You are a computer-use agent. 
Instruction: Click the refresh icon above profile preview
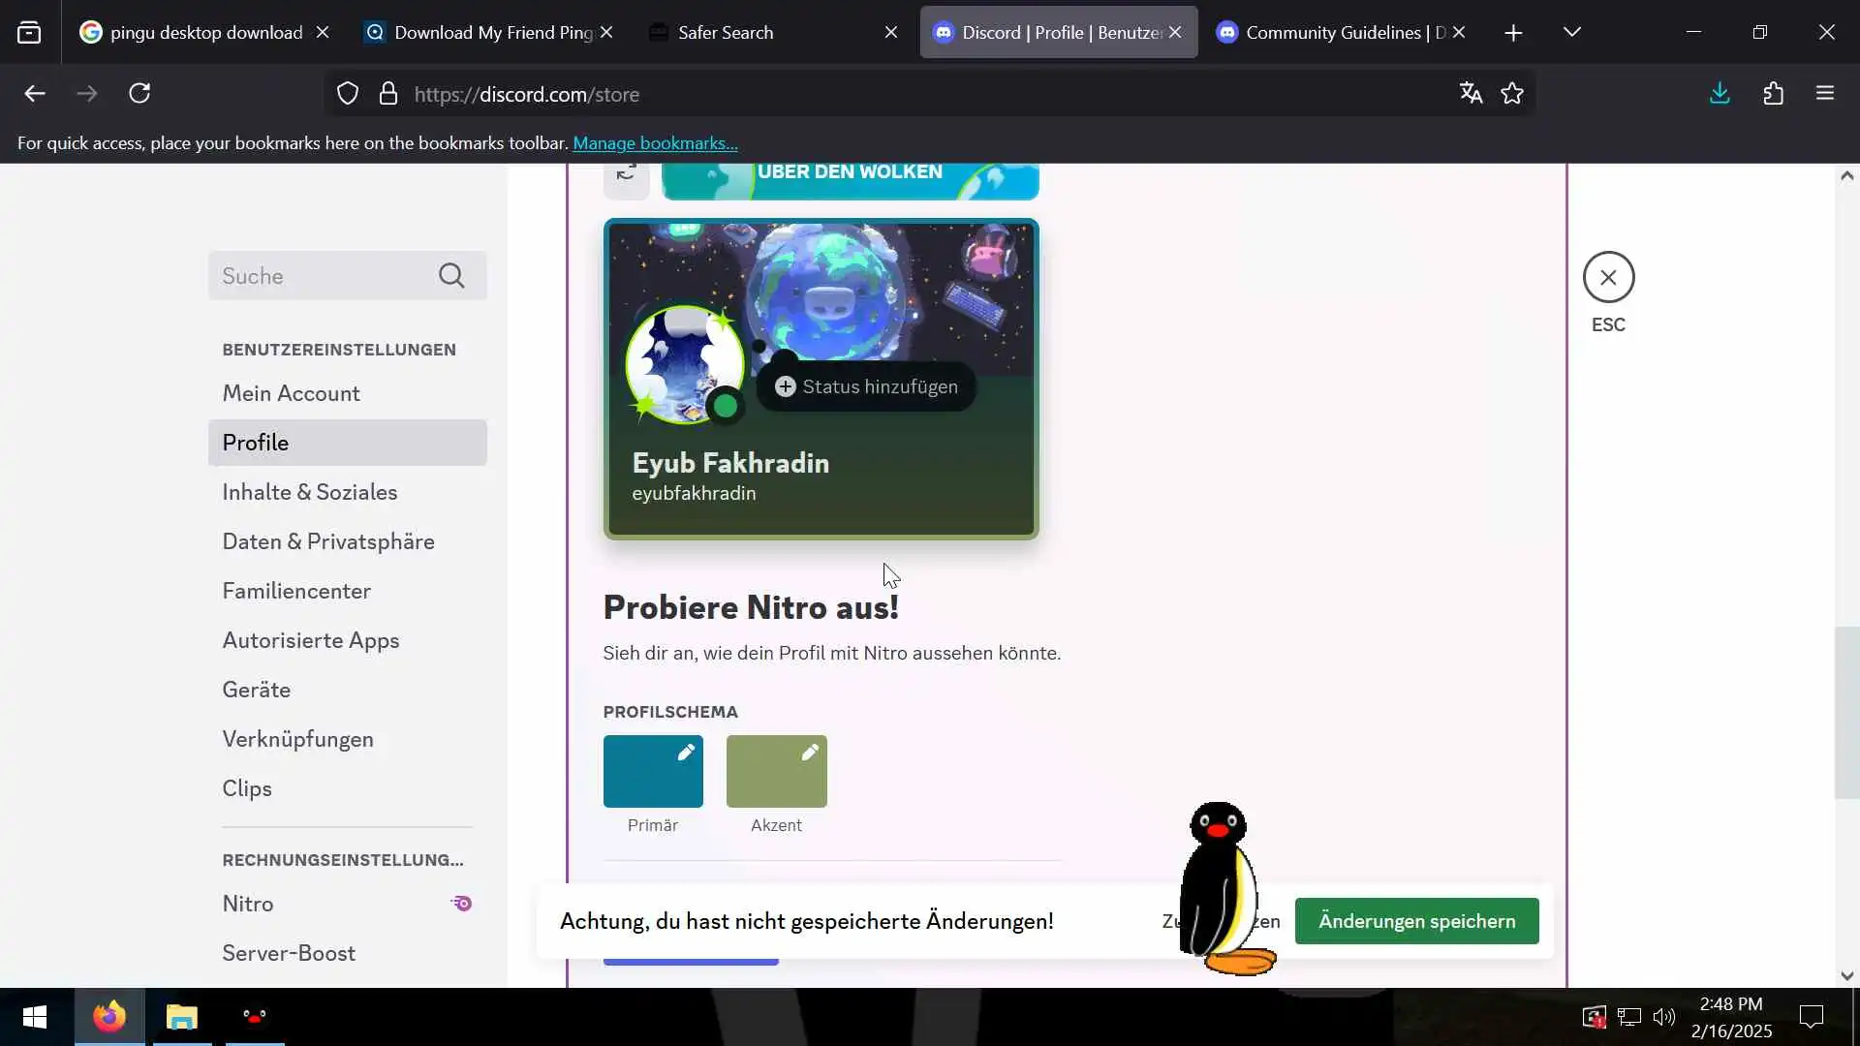626,175
